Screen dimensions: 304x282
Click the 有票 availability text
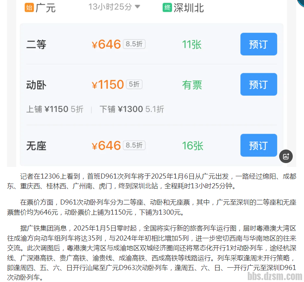click(x=192, y=85)
